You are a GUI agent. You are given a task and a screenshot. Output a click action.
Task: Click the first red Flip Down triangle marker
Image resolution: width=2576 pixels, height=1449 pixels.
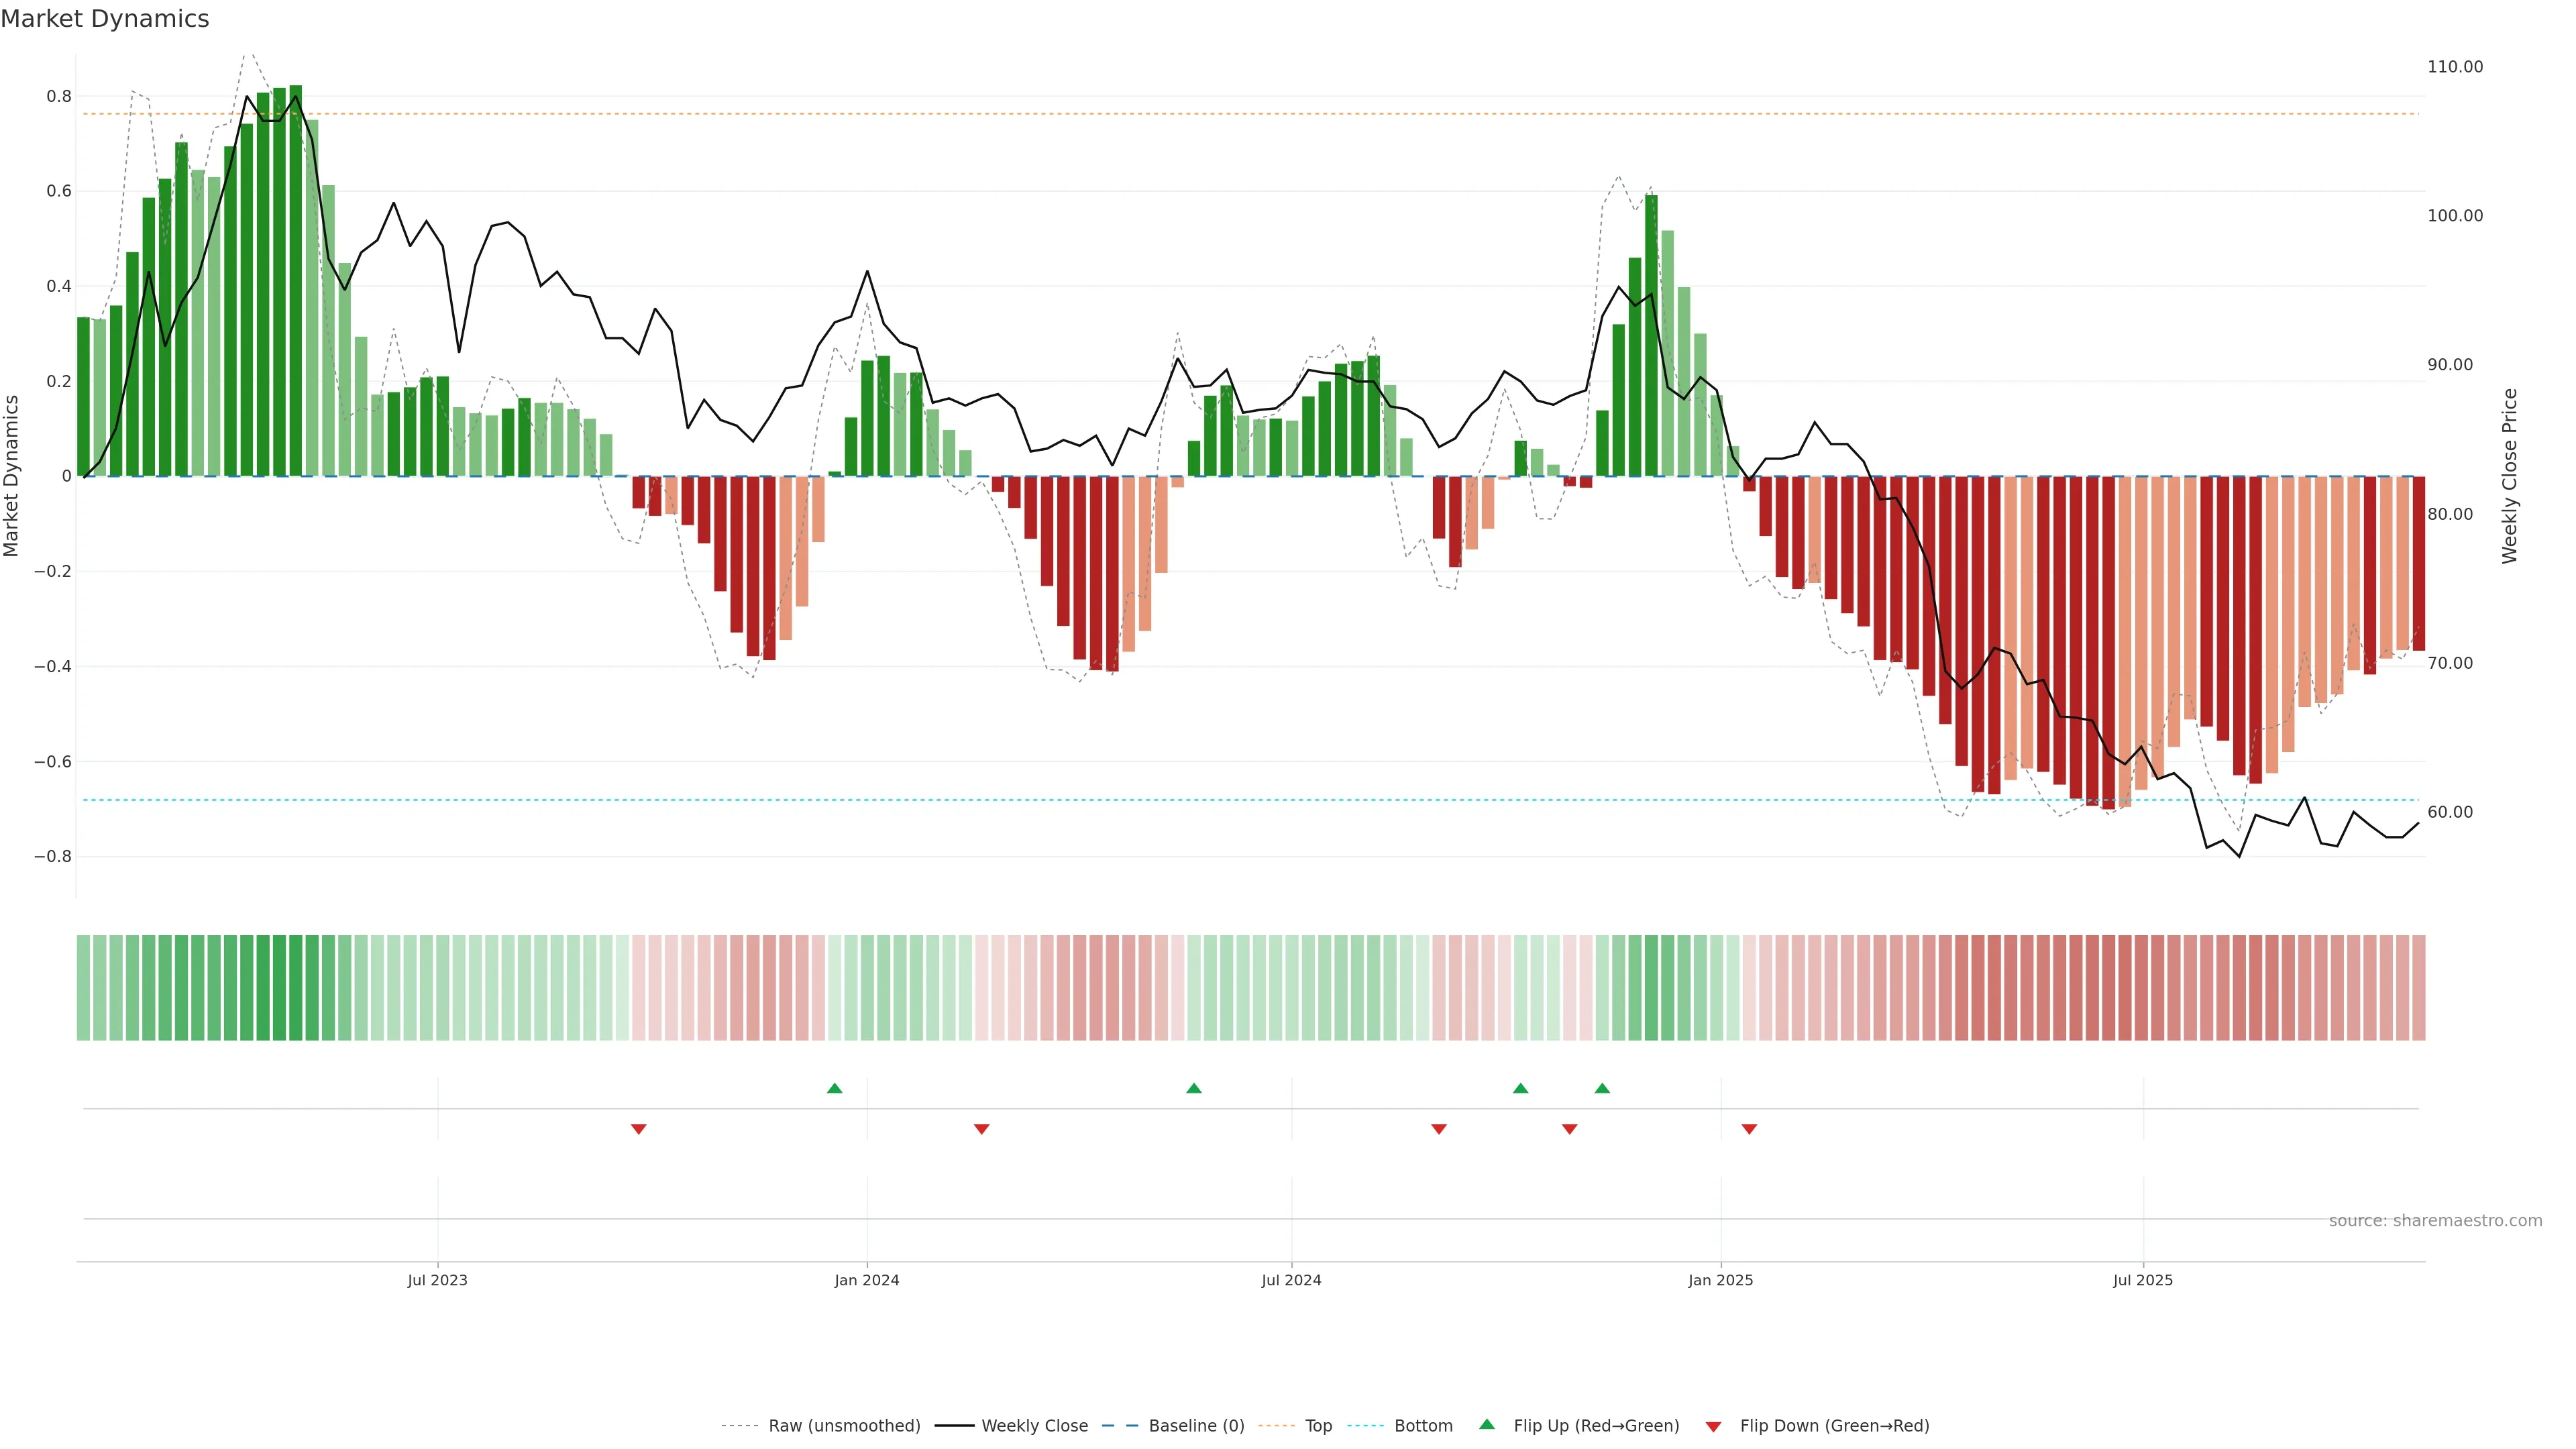tap(638, 1129)
